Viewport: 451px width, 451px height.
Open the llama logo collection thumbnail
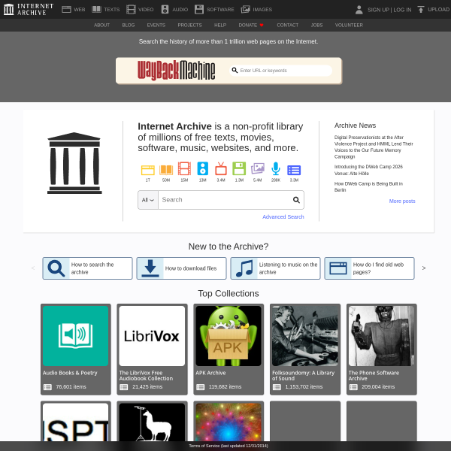pyautogui.click(x=152, y=422)
